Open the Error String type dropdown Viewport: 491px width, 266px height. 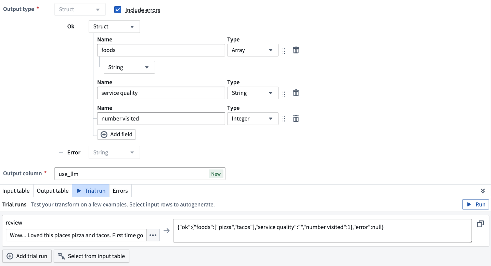114,152
